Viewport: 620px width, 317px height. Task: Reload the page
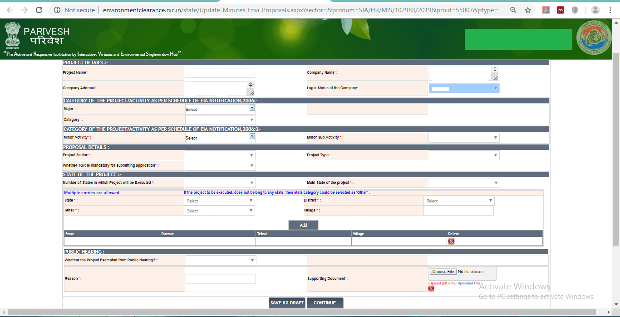(x=38, y=9)
